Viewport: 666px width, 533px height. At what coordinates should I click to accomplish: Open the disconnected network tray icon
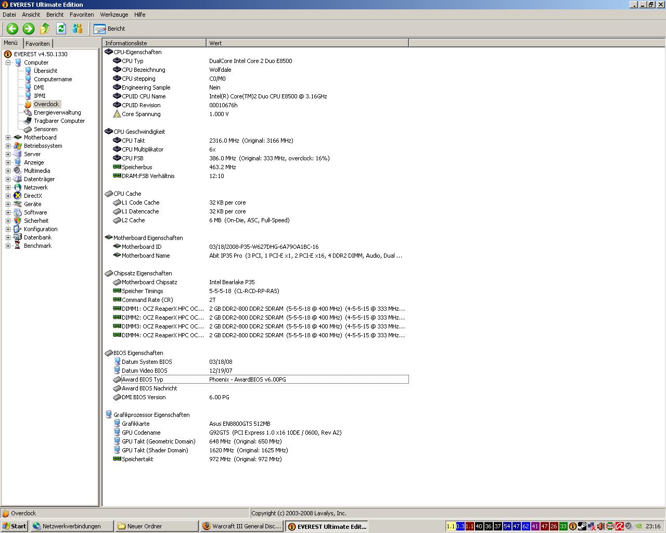(x=592, y=526)
